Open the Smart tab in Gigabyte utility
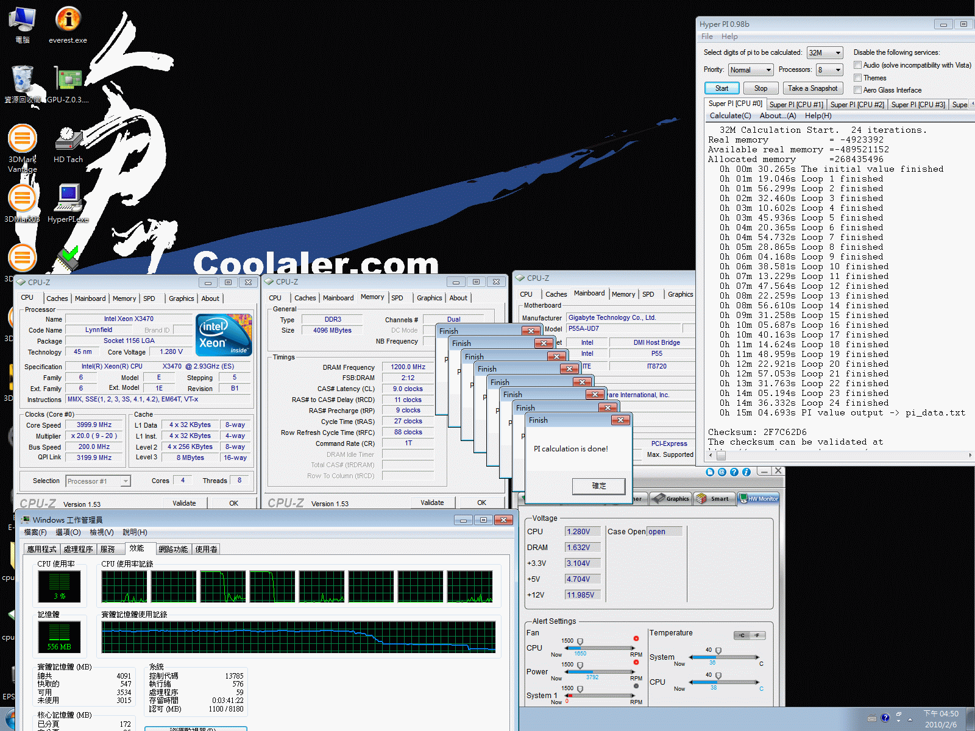This screenshot has width=975, height=731. click(x=715, y=498)
